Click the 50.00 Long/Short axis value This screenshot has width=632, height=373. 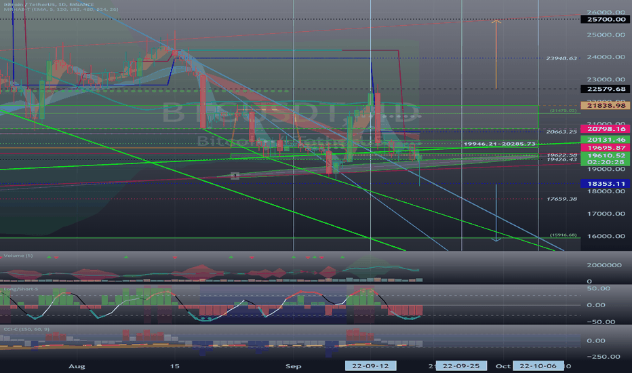598,289
